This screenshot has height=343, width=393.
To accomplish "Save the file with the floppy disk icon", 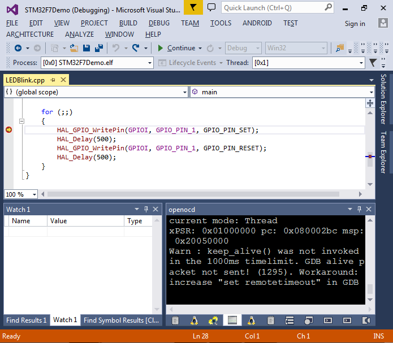I will click(x=87, y=48).
